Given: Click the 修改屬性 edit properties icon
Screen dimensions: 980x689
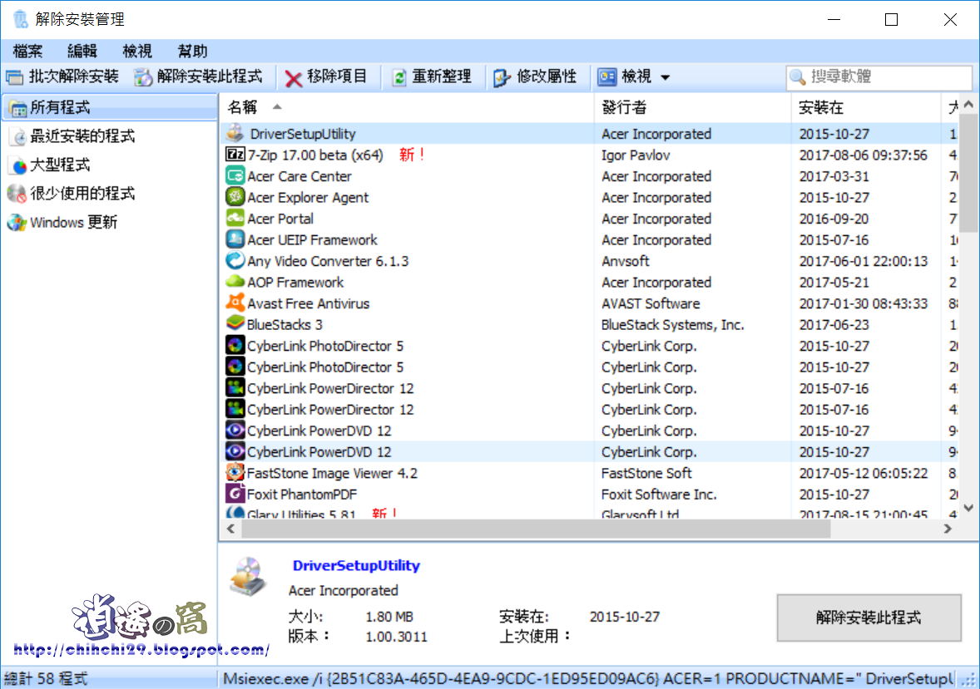Looking at the screenshot, I should (502, 77).
